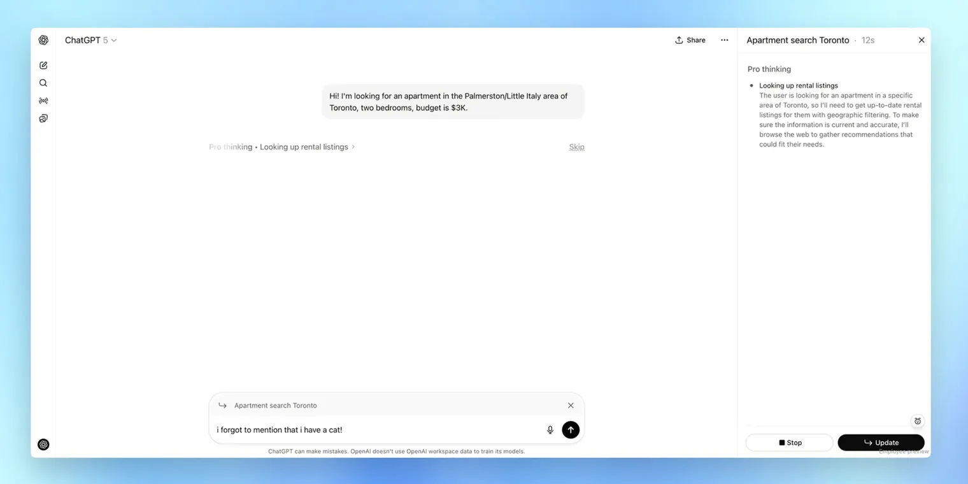Viewport: 968px width, 484px height.
Task: Click the timer icon above Update button
Action: (x=918, y=421)
